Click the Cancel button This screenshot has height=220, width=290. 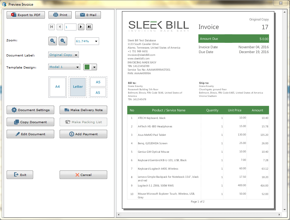pos(83,174)
